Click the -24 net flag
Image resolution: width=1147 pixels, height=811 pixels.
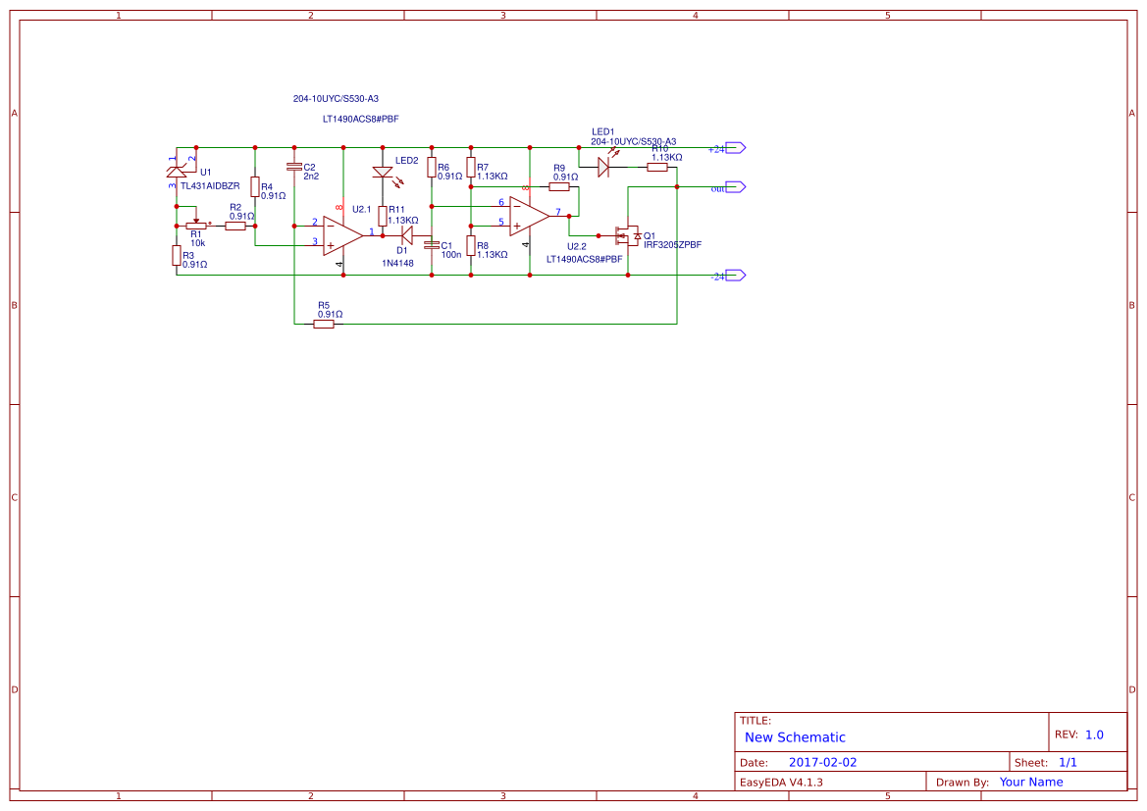[x=732, y=275]
